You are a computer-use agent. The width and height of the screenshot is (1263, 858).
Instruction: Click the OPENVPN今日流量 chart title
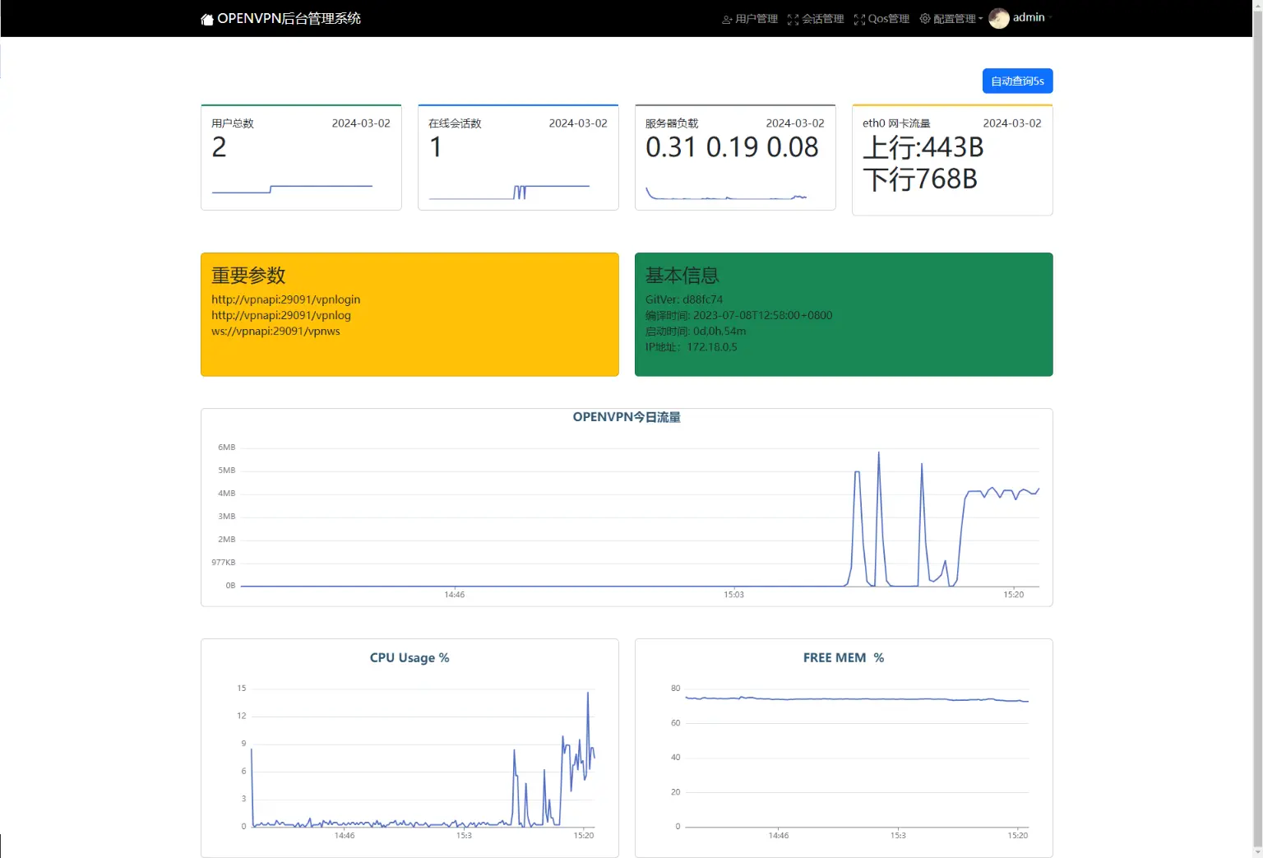tap(627, 417)
